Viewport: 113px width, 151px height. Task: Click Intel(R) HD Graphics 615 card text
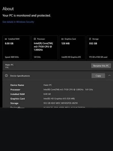click(x=71, y=57)
